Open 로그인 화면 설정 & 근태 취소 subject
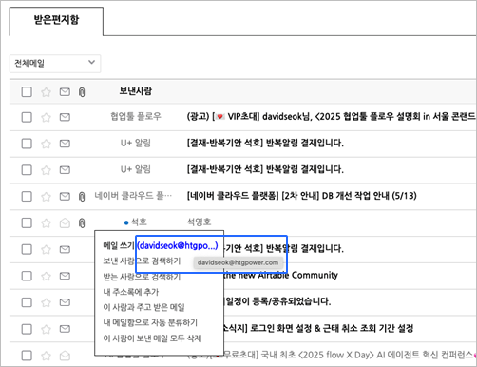The width and height of the screenshot is (477, 367). [319, 328]
